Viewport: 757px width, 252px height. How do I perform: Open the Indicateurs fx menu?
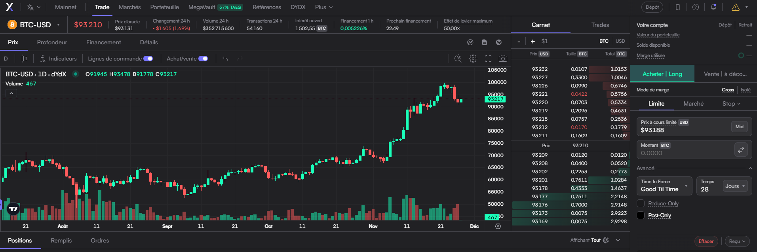point(58,59)
